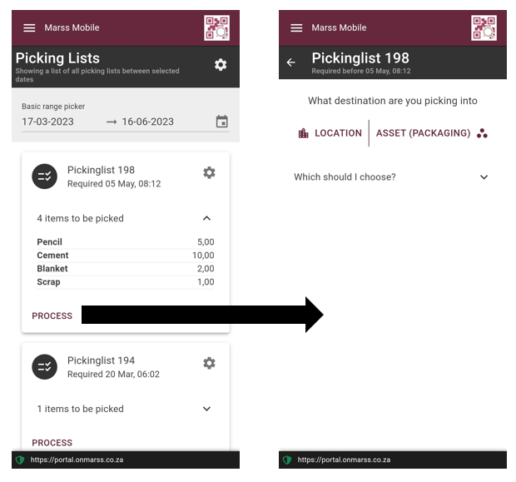
Task: Open hamburger menu on Pickinglist 198 screen
Action: 296,28
